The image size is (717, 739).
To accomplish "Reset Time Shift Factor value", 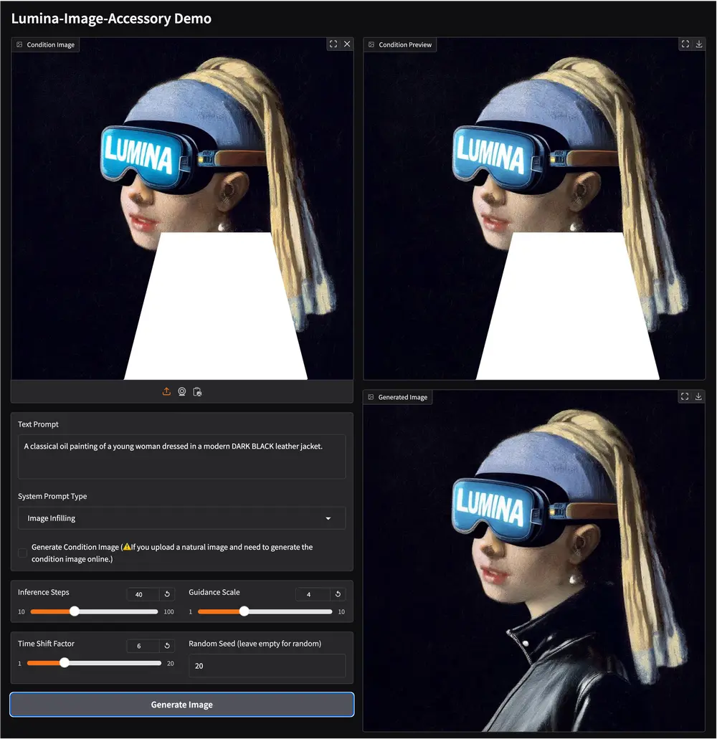I will (167, 646).
